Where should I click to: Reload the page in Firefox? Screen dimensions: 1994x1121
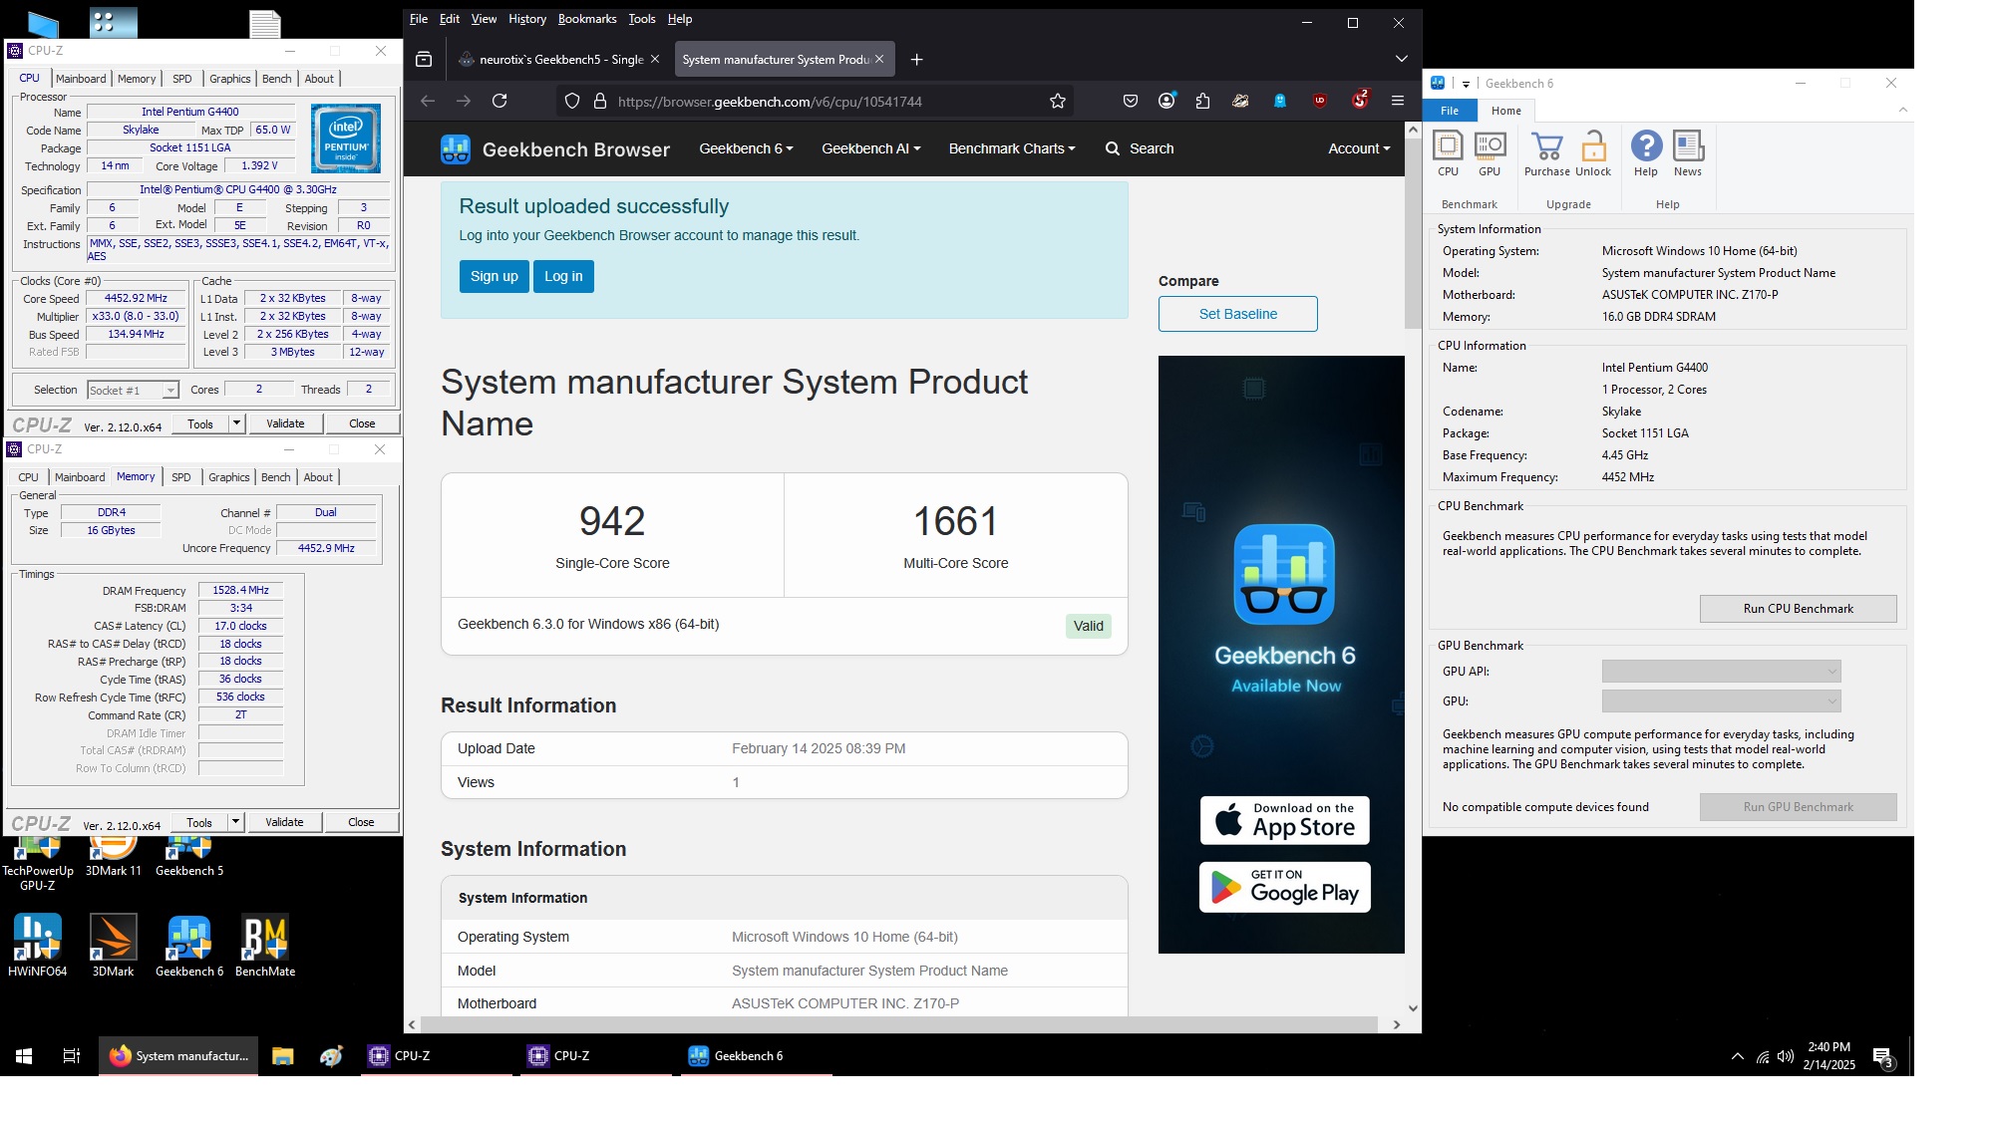click(499, 101)
